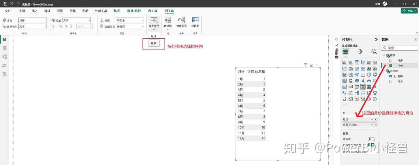The width and height of the screenshot is (419, 165).
Task: Collapse the 数据 pane
Action: (416, 40)
